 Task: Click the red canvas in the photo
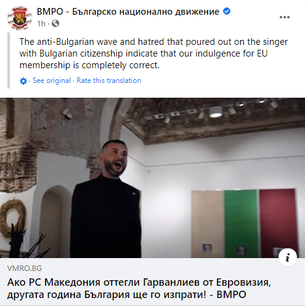(x=279, y=223)
